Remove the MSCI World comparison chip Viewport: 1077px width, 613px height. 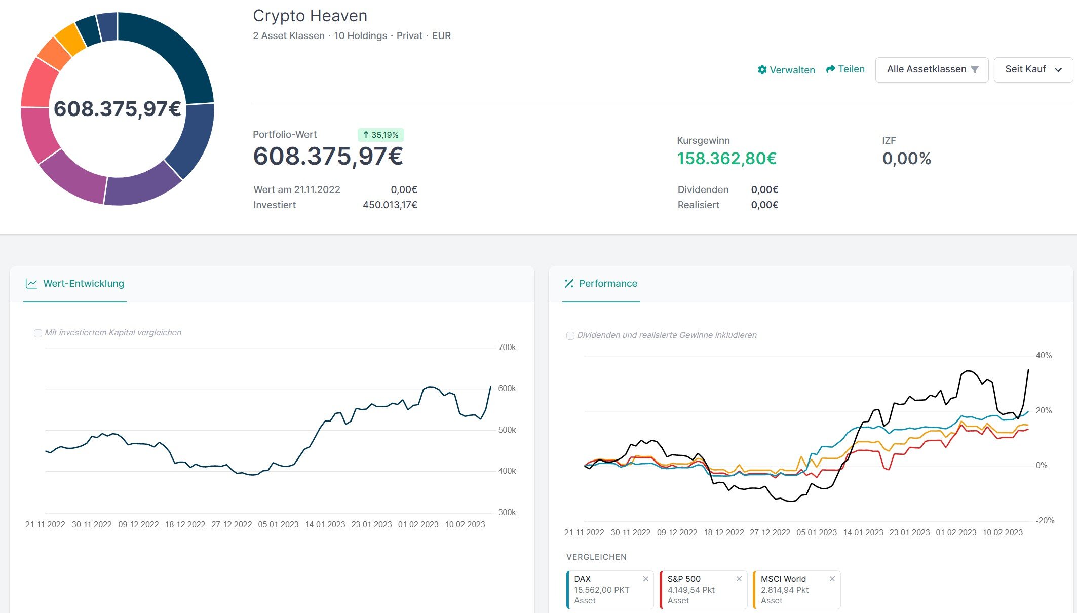[832, 579]
